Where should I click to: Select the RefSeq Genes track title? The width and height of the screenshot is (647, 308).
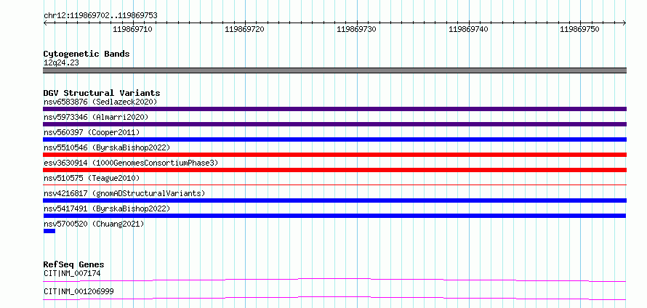click(x=74, y=264)
